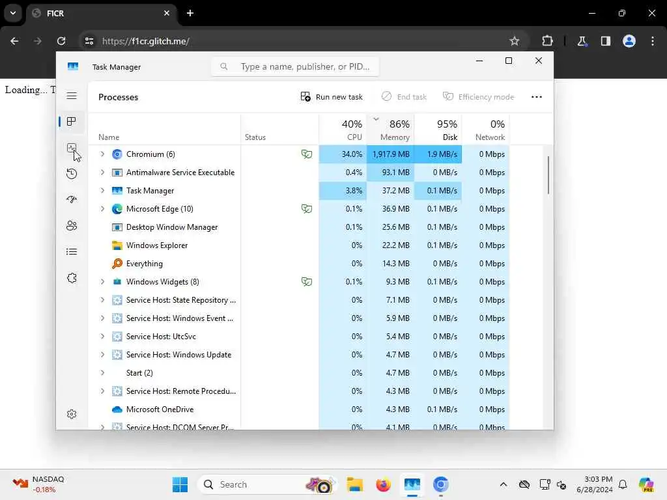Open Chrome three-dot menu
The image size is (667, 500).
click(653, 41)
